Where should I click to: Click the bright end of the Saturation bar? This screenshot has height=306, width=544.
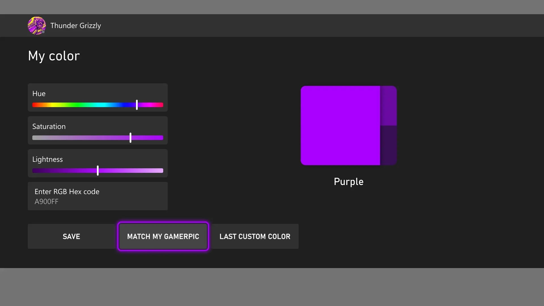[161, 138]
